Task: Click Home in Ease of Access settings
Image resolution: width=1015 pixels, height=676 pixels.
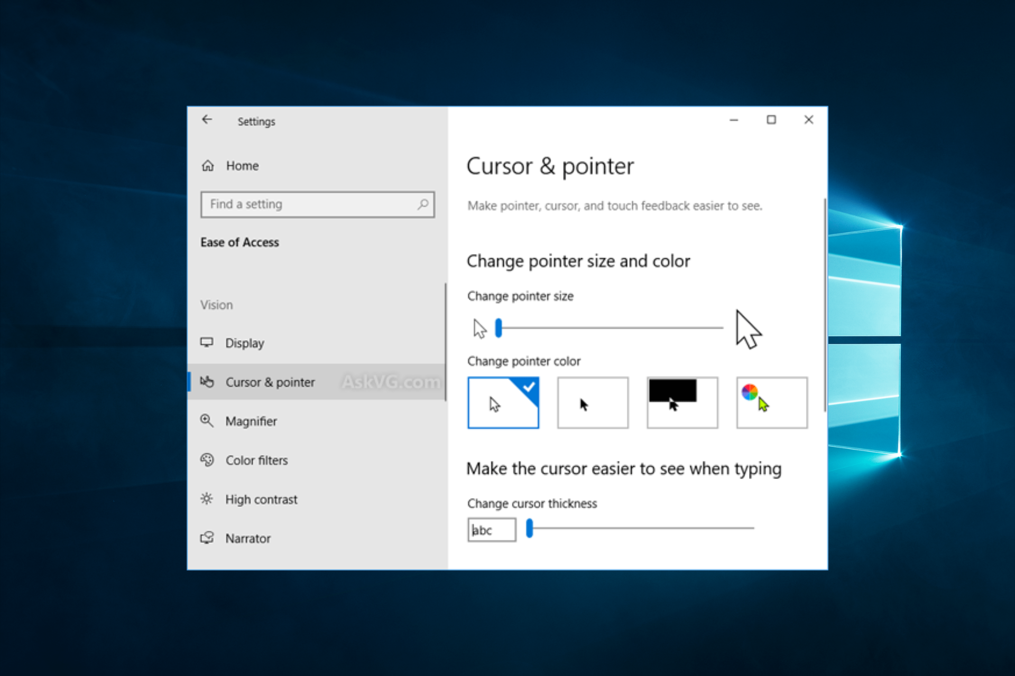Action: point(241,164)
